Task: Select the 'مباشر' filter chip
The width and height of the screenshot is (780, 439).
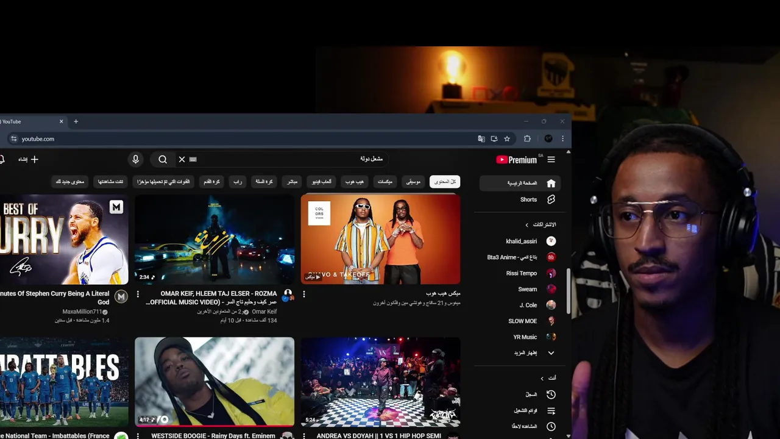Action: click(x=292, y=182)
